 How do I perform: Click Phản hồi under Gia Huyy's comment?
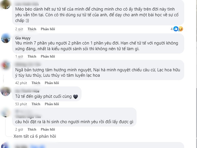click(48, 56)
